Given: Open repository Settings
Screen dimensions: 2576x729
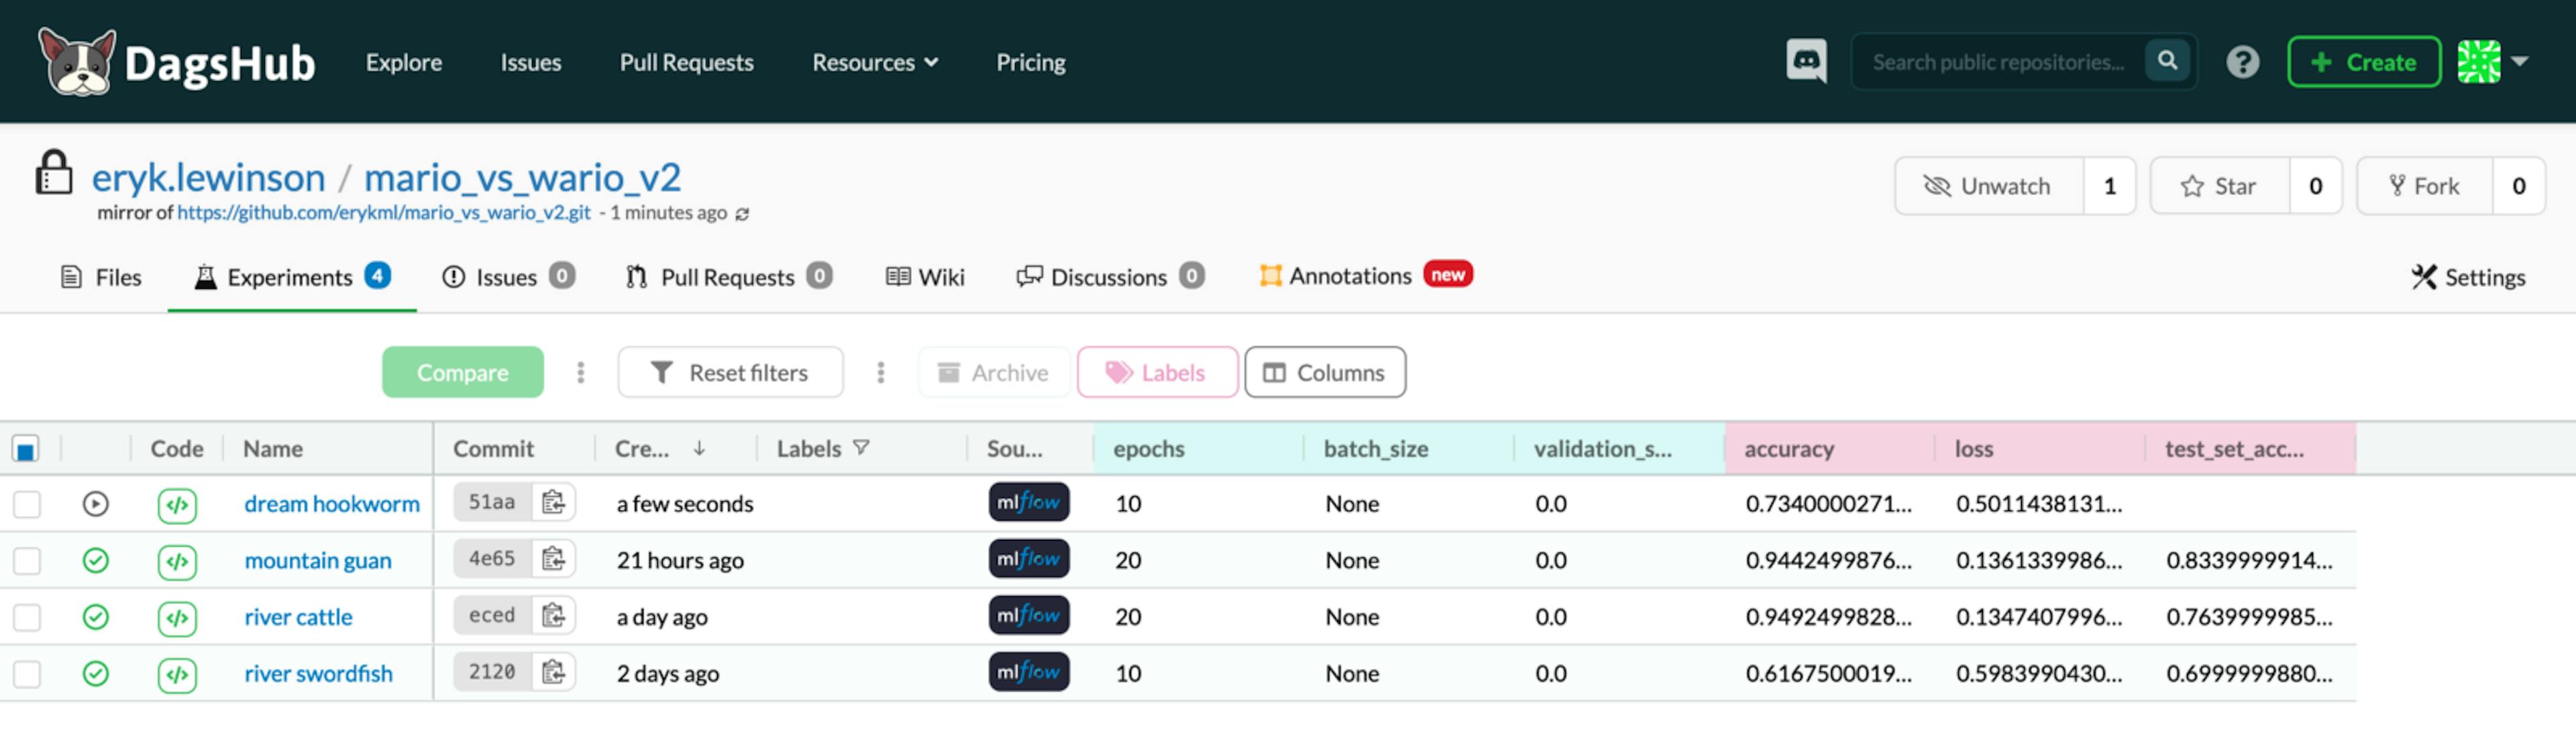Looking at the screenshot, I should 2467,277.
